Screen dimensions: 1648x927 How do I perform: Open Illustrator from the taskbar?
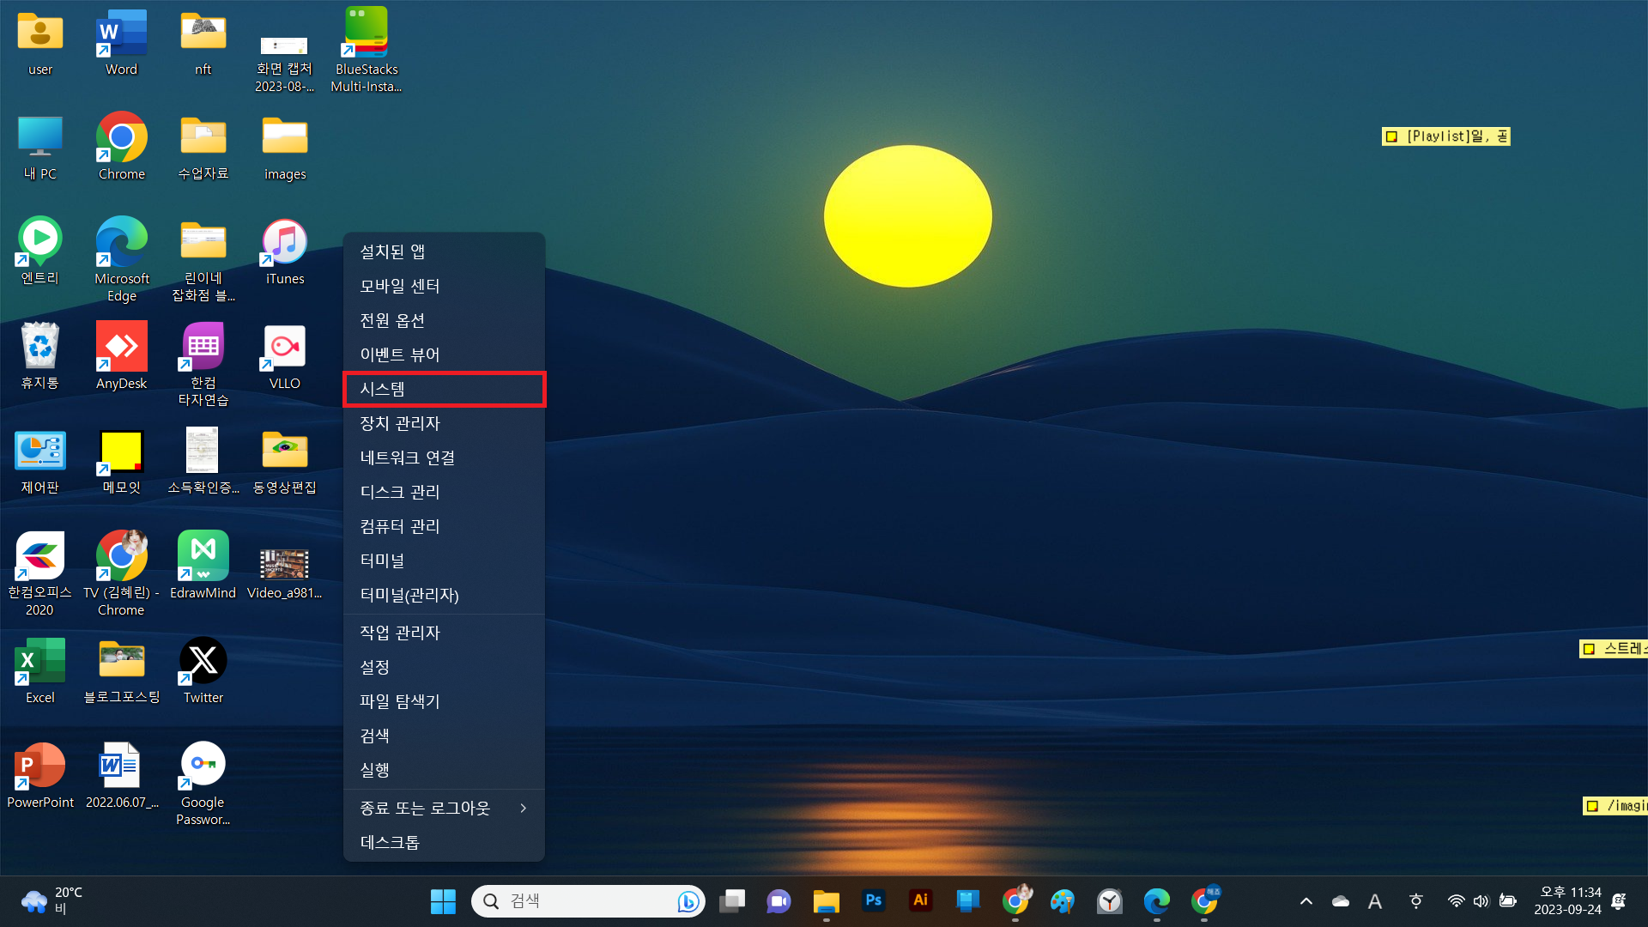(921, 900)
